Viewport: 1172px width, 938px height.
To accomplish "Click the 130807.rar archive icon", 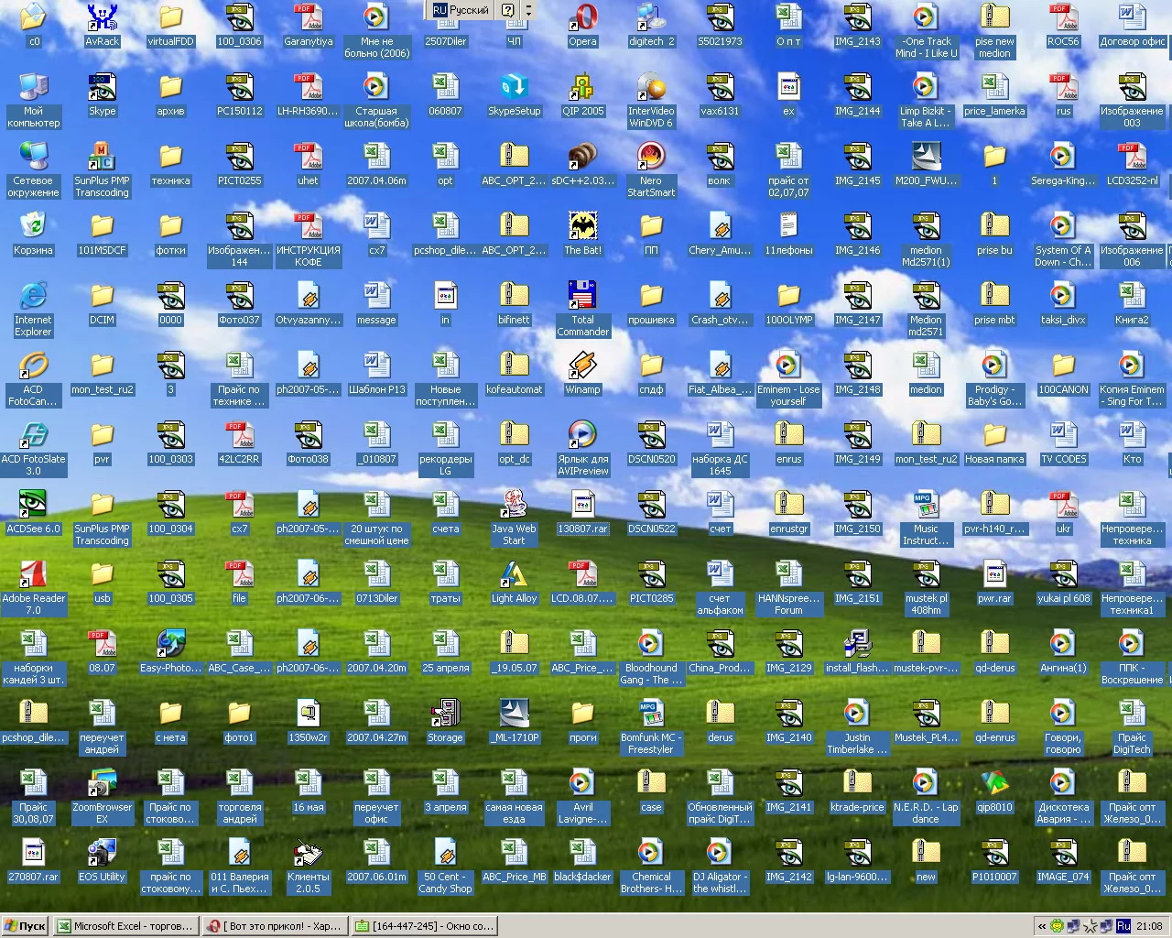I will tap(582, 511).
